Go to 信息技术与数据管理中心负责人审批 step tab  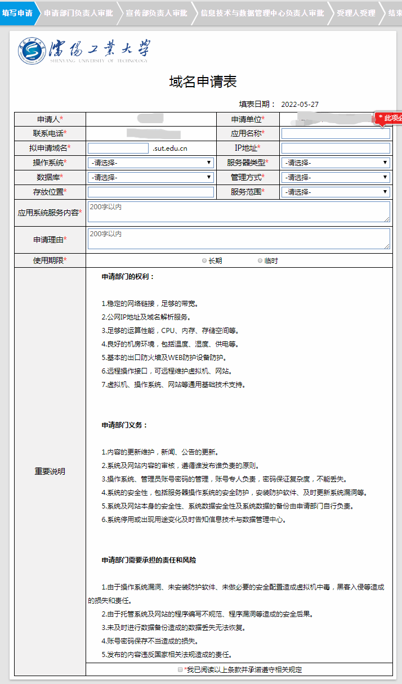[x=262, y=12]
